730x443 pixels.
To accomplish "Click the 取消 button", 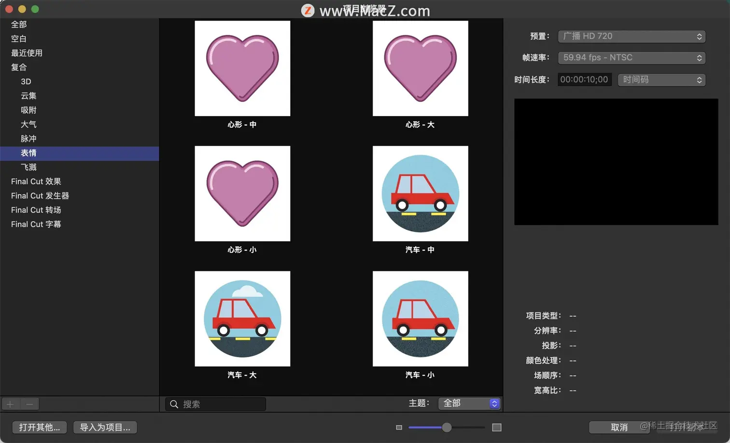I will click(619, 427).
